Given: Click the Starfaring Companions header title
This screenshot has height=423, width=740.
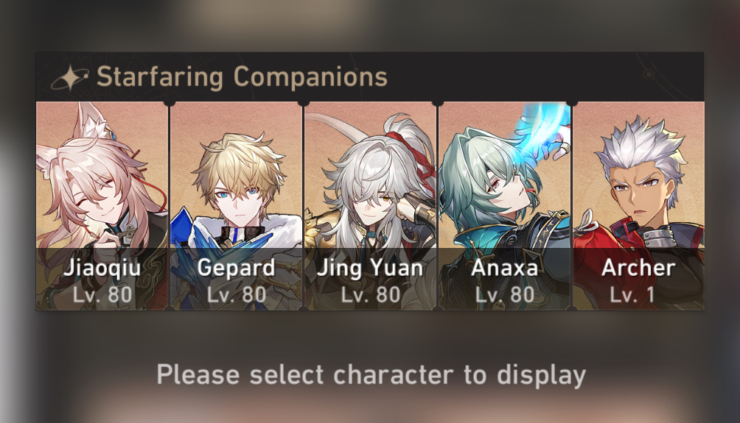Looking at the screenshot, I should 242,77.
